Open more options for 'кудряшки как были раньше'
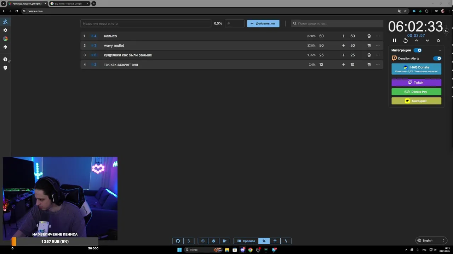This screenshot has width=453, height=254. click(378, 55)
